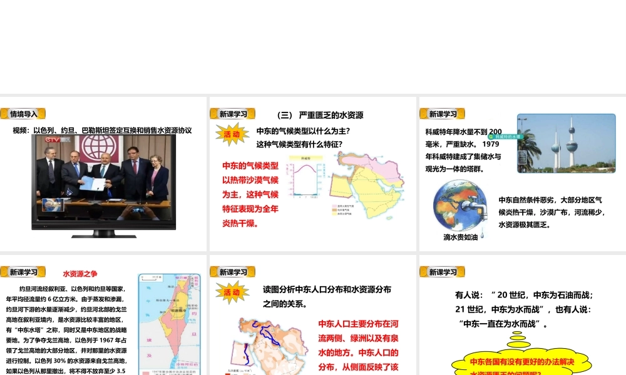Viewport: 626px width, 375px height.
Task: Click the 科威特的水塔 photo caption label
Action: click(x=508, y=136)
